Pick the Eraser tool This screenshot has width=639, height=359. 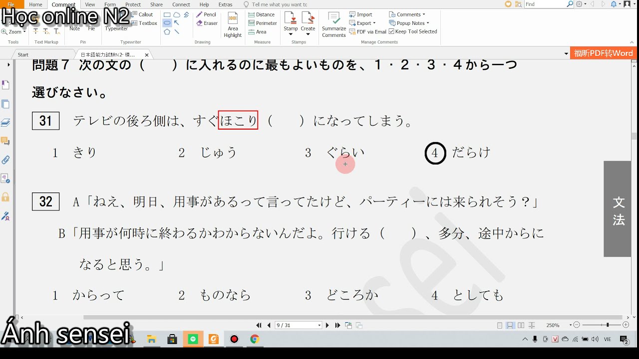point(207,23)
